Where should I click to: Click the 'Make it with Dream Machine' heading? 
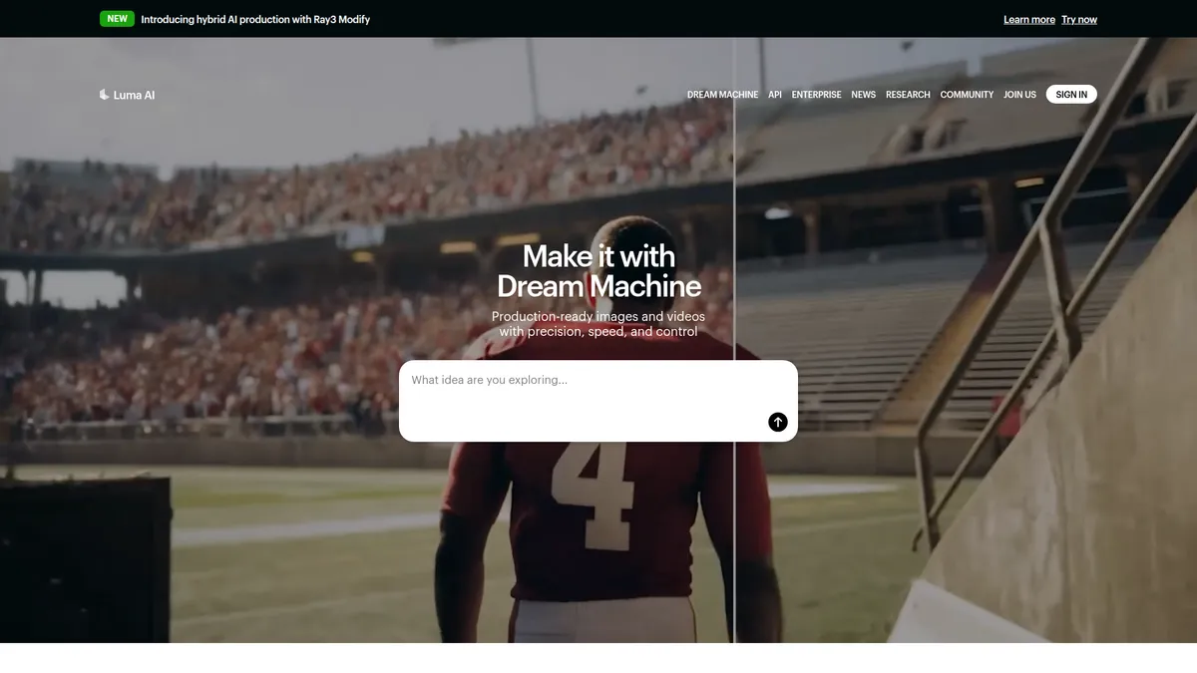click(598, 271)
